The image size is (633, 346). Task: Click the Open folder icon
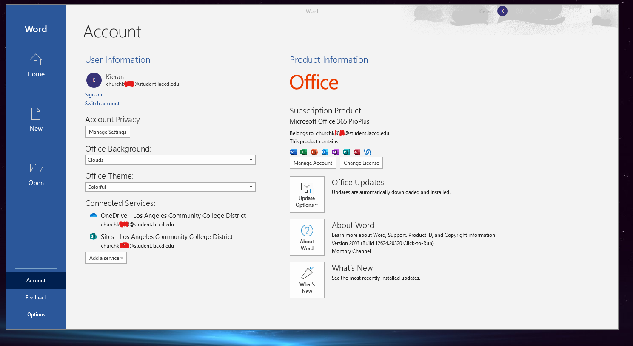click(x=36, y=169)
